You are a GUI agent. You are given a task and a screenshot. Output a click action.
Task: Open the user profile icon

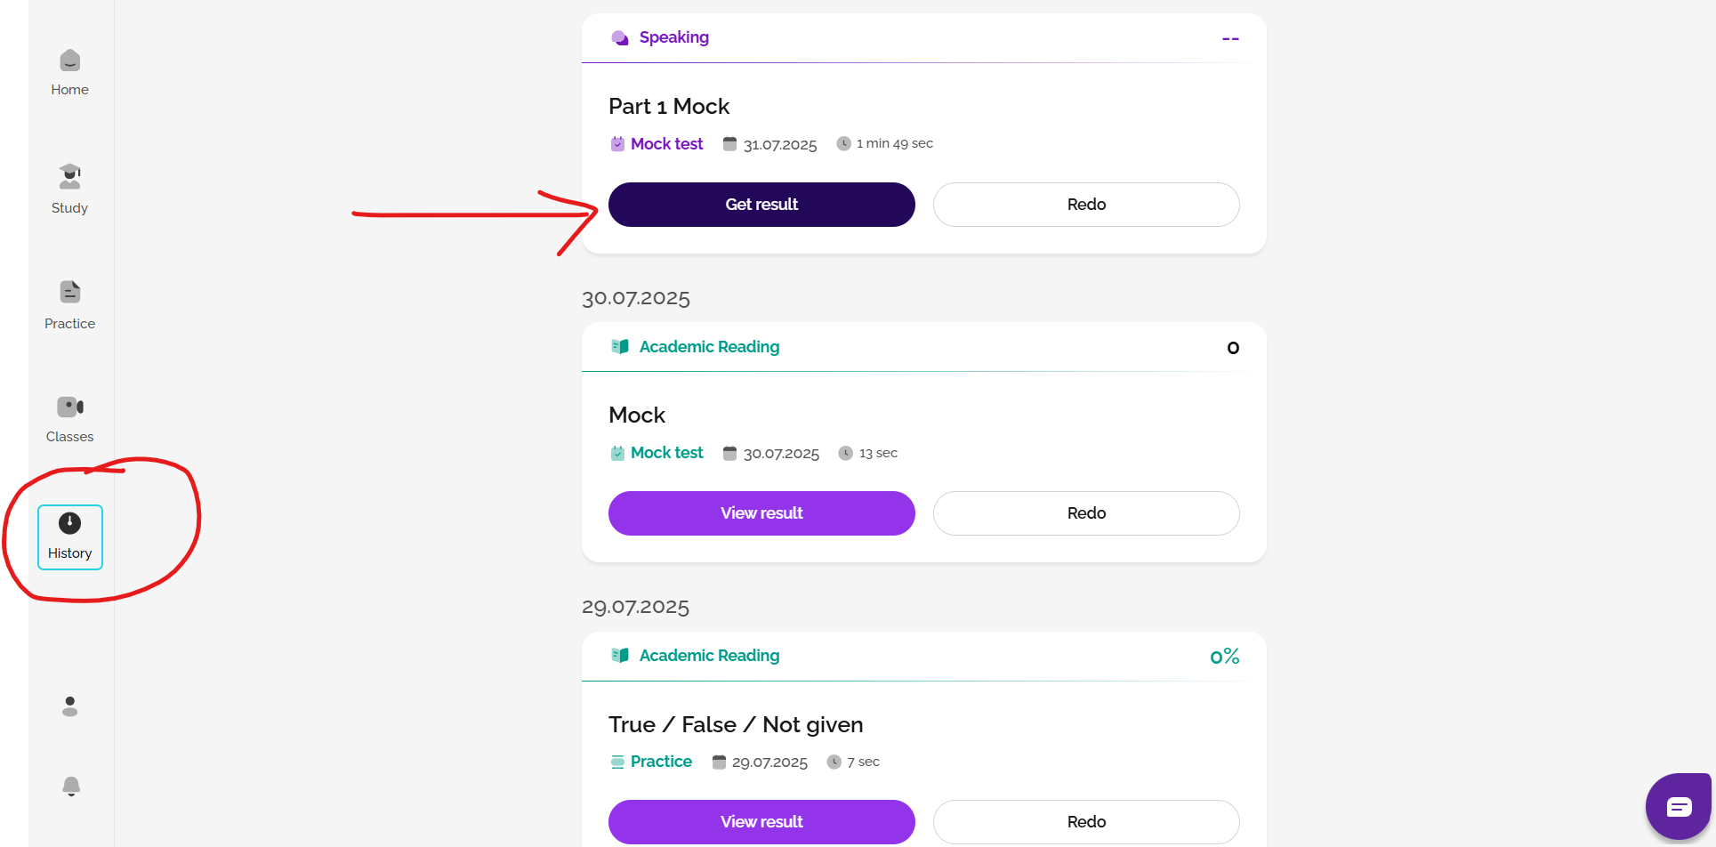69,706
